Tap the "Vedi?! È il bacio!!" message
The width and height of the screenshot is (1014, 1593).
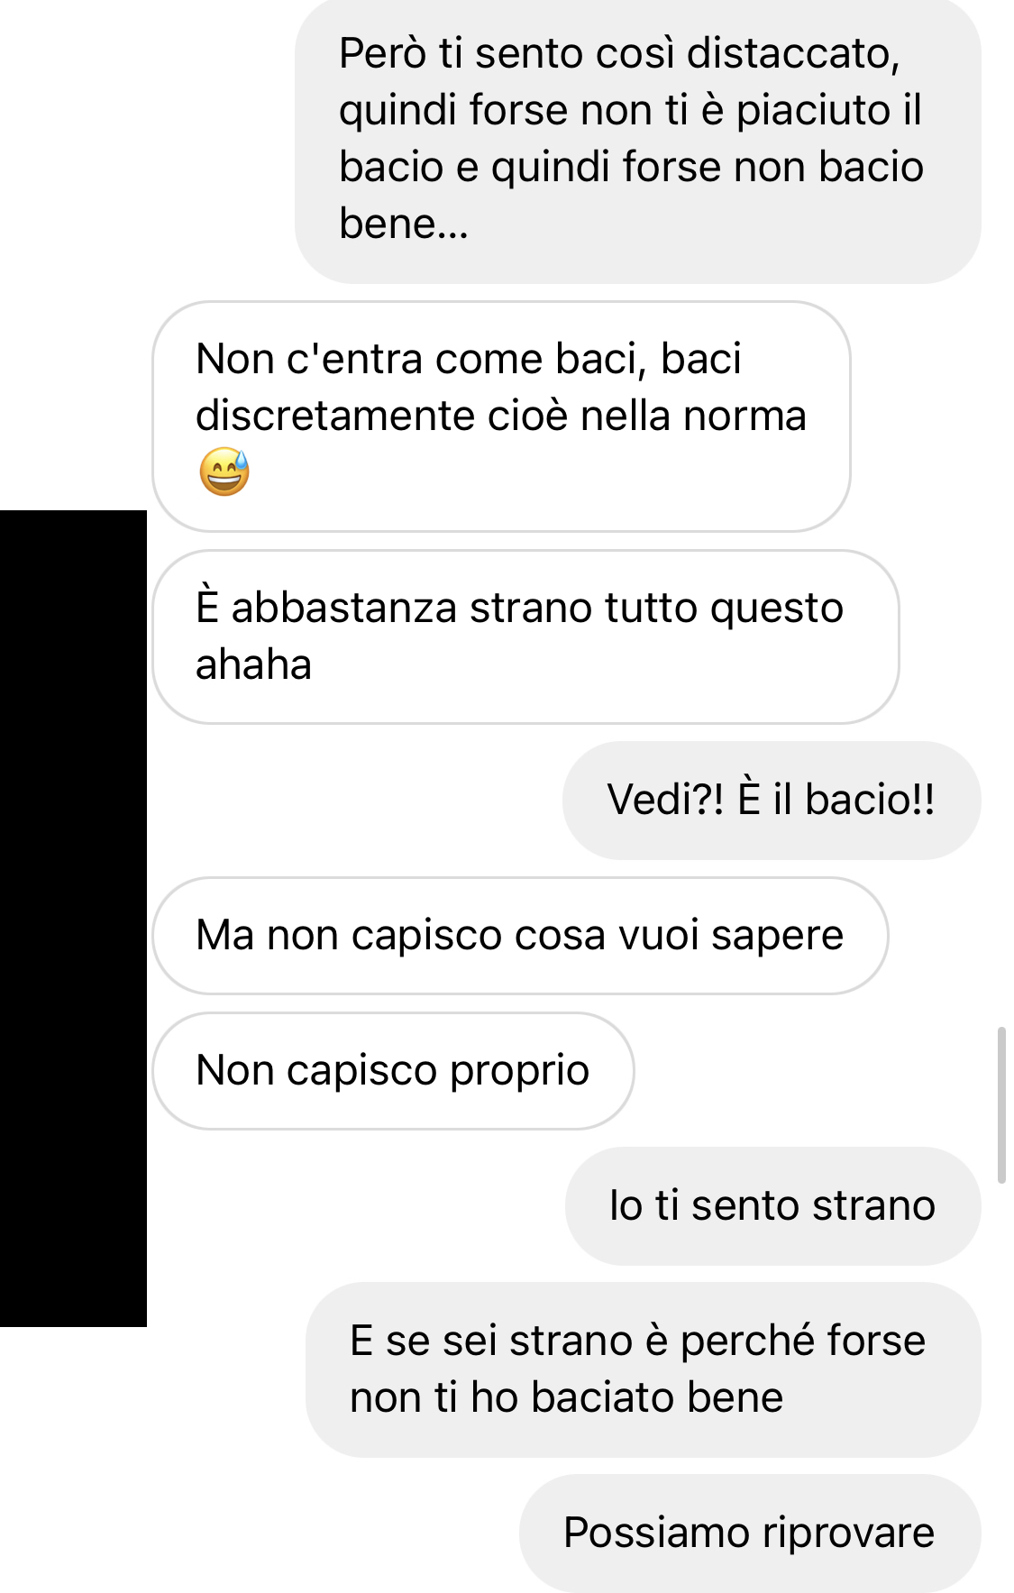pyautogui.click(x=772, y=800)
